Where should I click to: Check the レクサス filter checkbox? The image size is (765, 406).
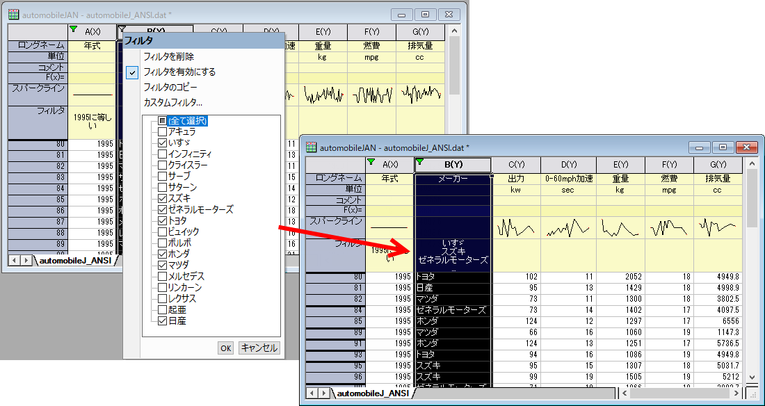coord(163,299)
